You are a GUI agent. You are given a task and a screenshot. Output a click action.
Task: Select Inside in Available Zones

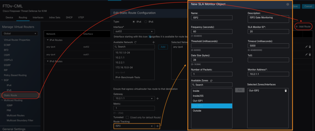pyautogui.click(x=212, y=91)
